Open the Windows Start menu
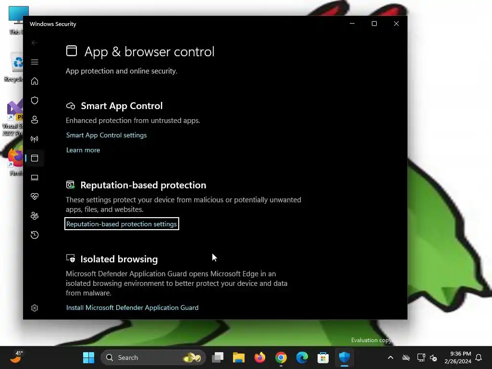Screen dimensions: 492x369 88,357
